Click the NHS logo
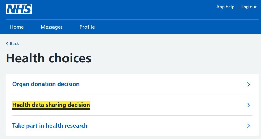The image size is (261, 139). (x=19, y=9)
